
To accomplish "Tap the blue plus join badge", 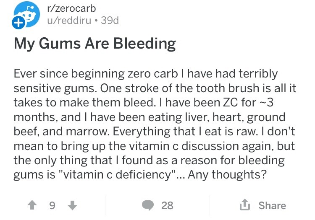I will click(x=18, y=24).
